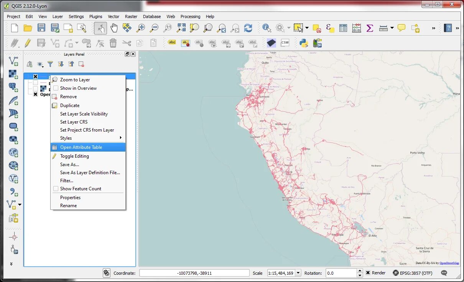Click the Save Project icon
464x282 pixels.
tap(41, 28)
